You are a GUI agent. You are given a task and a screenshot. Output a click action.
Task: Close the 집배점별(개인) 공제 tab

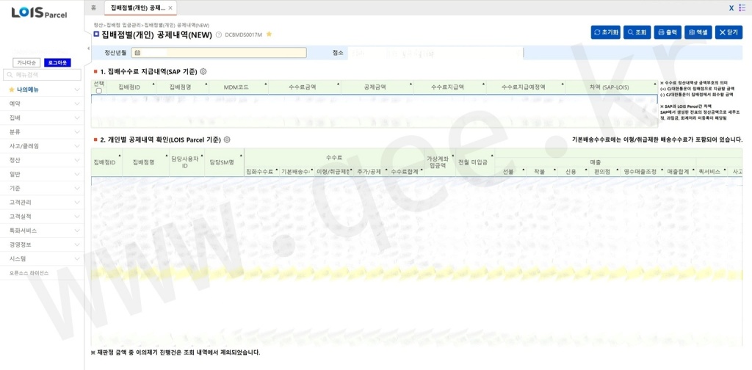[x=170, y=7]
